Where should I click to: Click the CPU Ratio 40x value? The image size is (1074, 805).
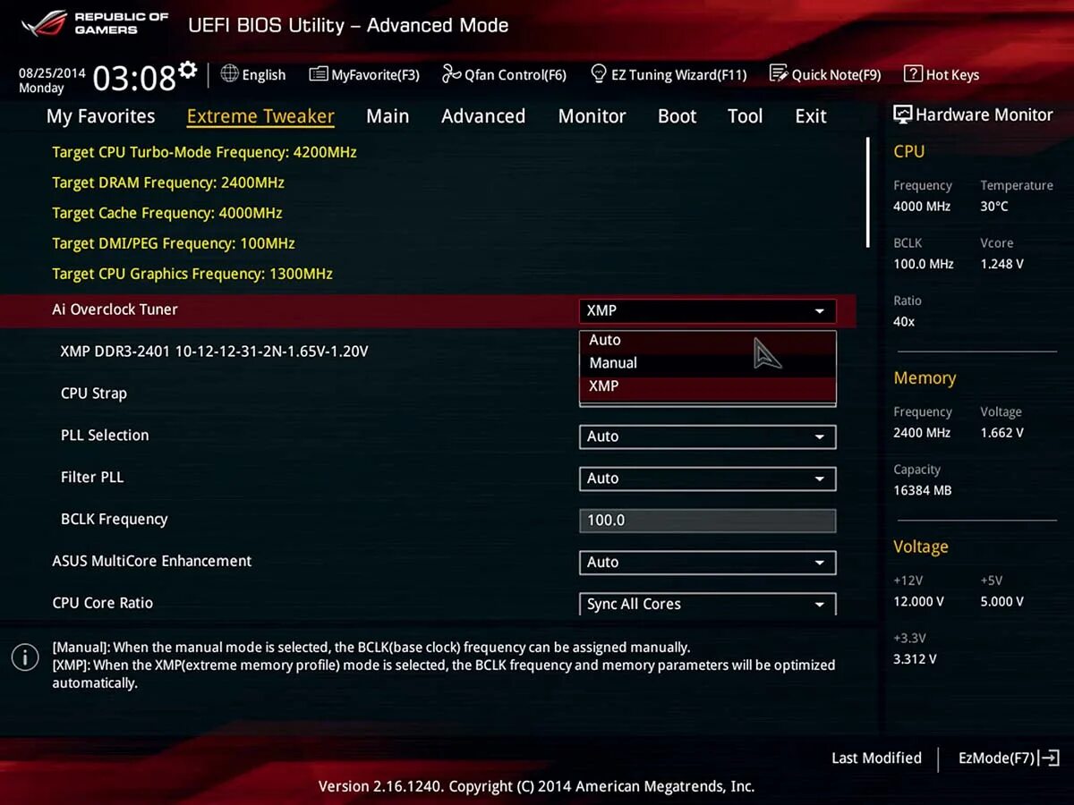[x=904, y=321]
